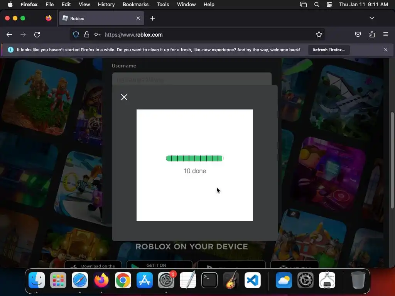Open Spotlight search in menu bar
Screen dimensions: 395x296
pos(317,5)
